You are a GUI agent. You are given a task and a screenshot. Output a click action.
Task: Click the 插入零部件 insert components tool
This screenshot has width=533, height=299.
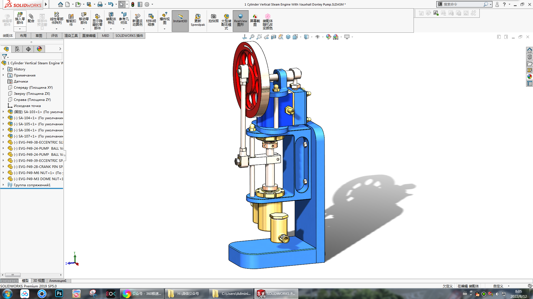pyautogui.click(x=20, y=18)
